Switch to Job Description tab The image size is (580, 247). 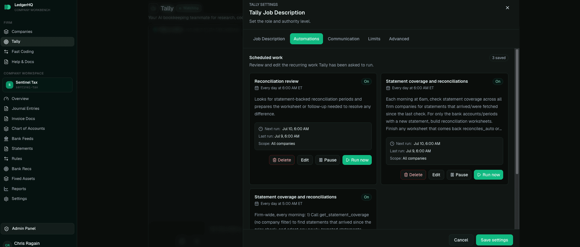tap(269, 39)
